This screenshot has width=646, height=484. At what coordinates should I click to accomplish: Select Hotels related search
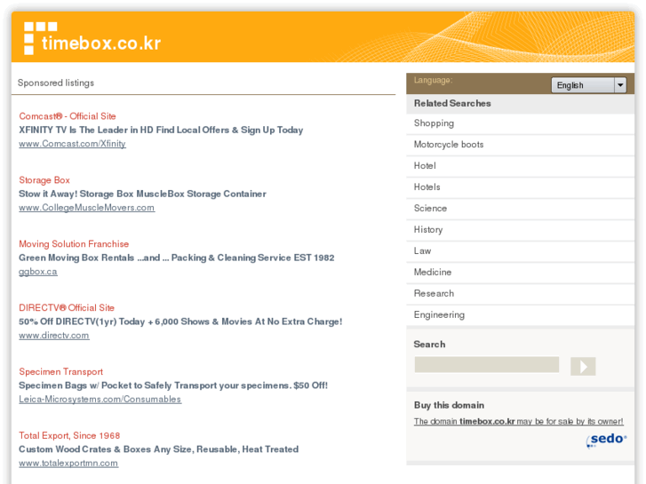(x=520, y=187)
